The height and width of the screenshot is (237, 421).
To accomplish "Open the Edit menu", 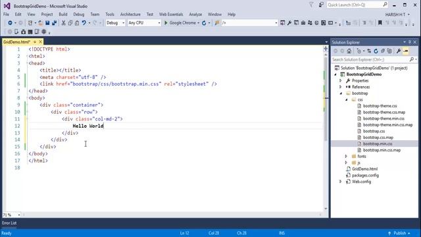I will pos(18,14).
